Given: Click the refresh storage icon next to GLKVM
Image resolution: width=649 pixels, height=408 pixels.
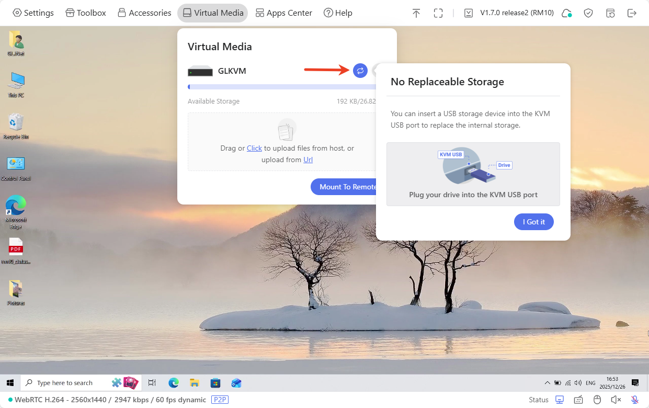Looking at the screenshot, I should tap(360, 71).
